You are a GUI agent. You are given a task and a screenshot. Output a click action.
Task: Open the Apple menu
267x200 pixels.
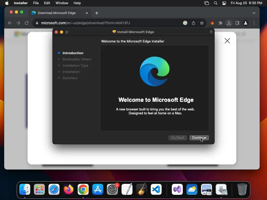click(x=7, y=3)
